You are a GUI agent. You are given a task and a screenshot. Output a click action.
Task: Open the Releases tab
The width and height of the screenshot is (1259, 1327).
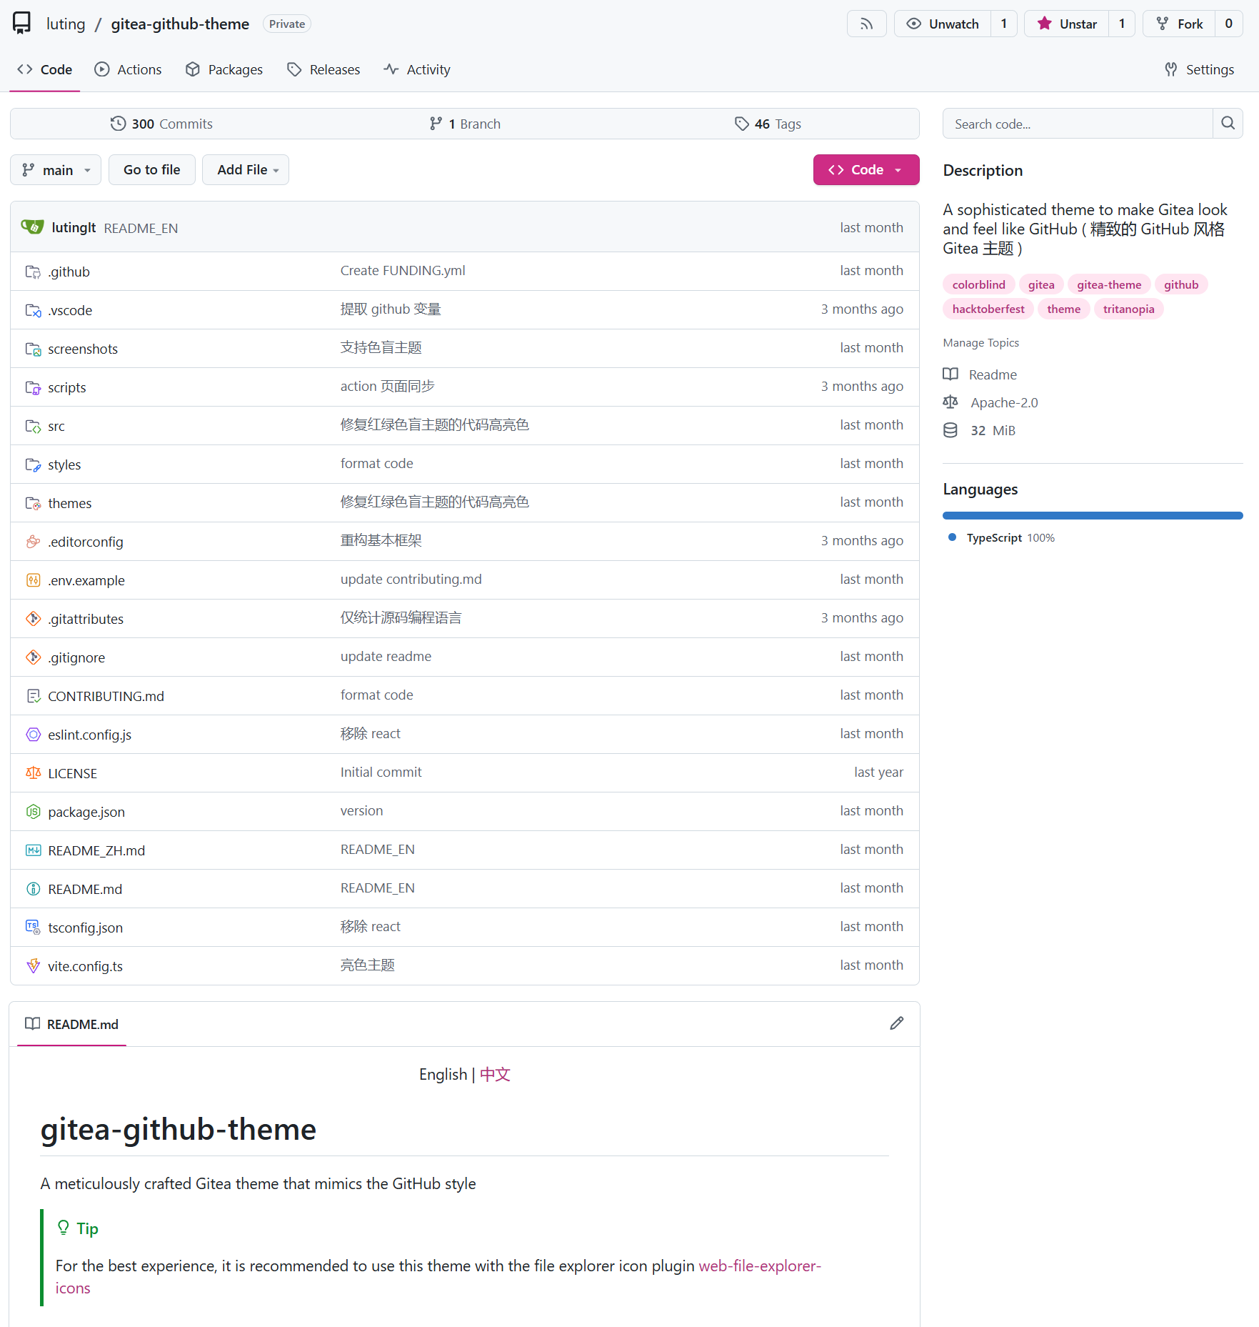coord(323,69)
